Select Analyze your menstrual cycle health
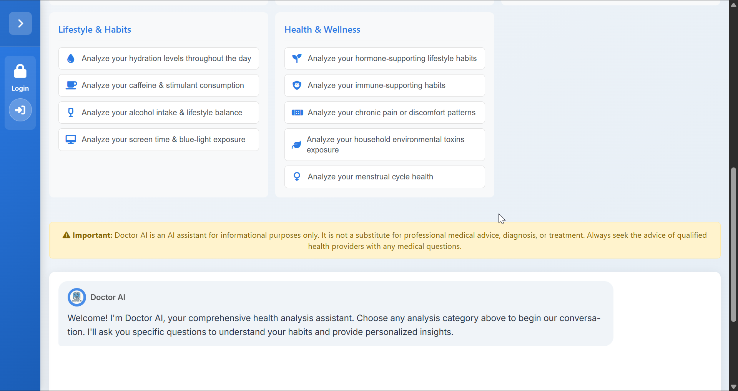Image resolution: width=738 pixels, height=391 pixels. click(x=385, y=177)
